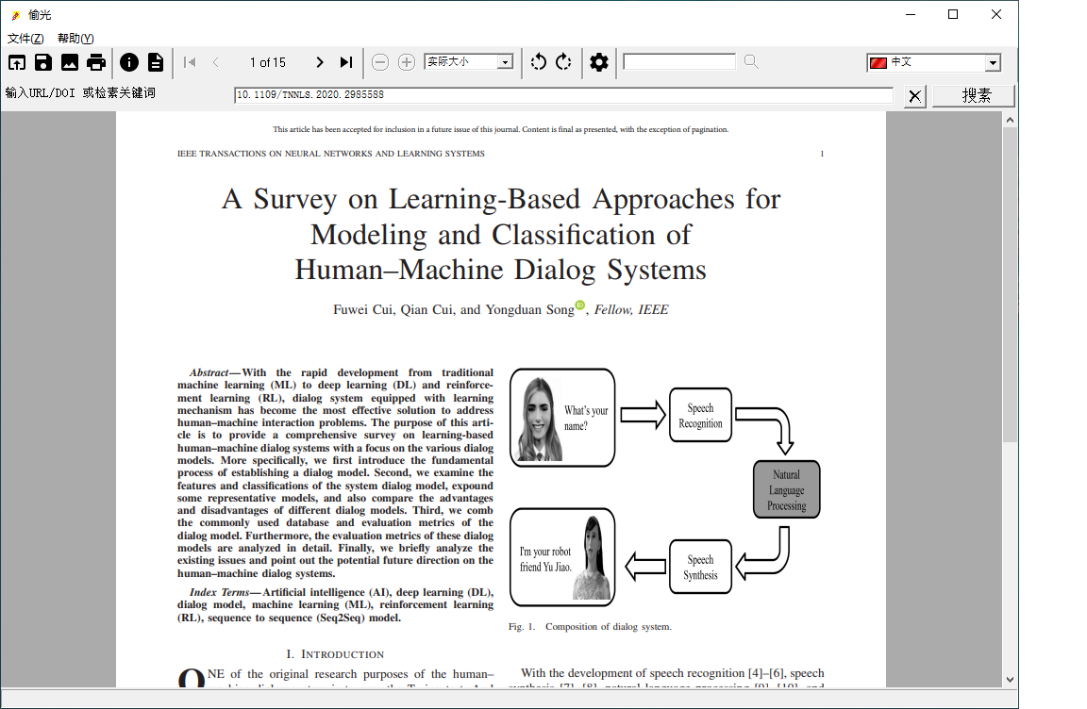Open the zoom level dropdown 实际大小
Screen dimensions: 1087x709
pyautogui.click(x=469, y=61)
